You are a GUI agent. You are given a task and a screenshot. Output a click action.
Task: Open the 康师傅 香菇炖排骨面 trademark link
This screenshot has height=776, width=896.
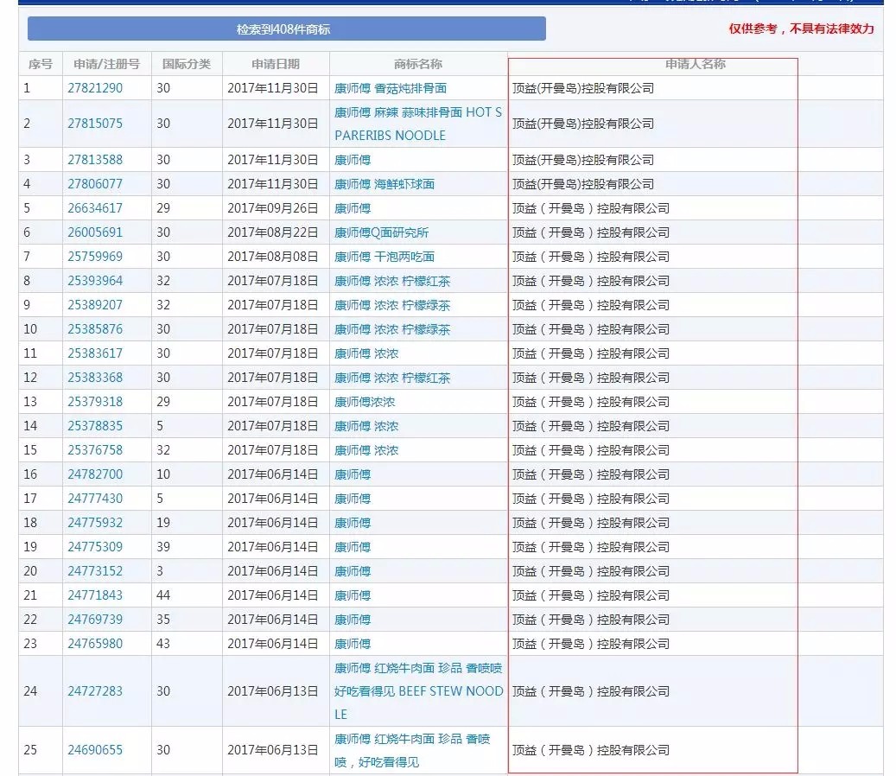click(x=390, y=88)
